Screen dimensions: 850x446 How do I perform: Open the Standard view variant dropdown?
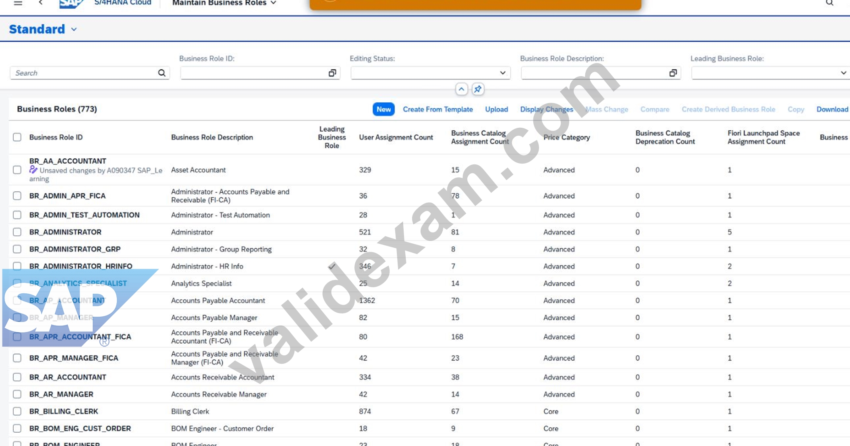pos(74,29)
